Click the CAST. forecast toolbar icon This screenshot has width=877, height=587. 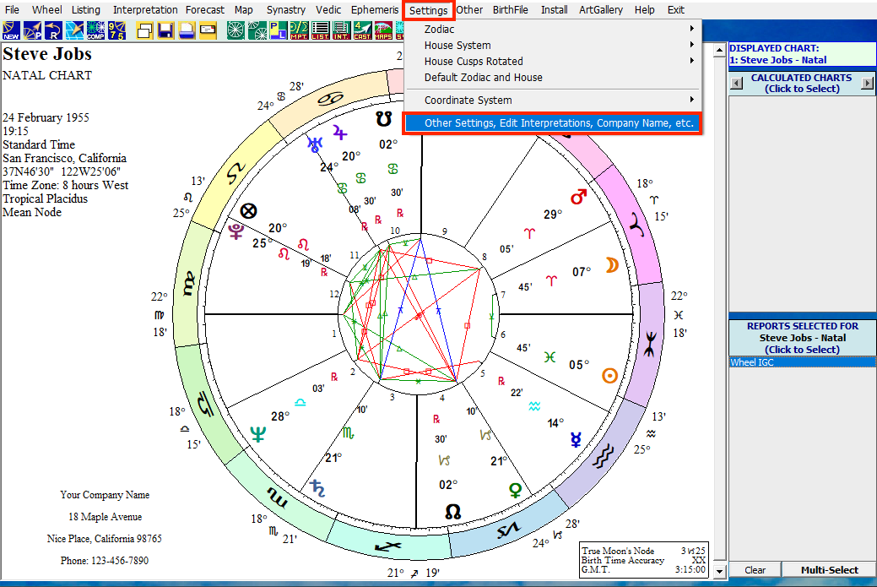tap(362, 30)
